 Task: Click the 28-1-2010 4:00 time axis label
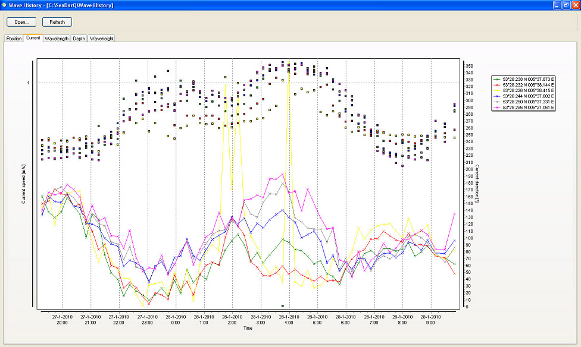289,320
